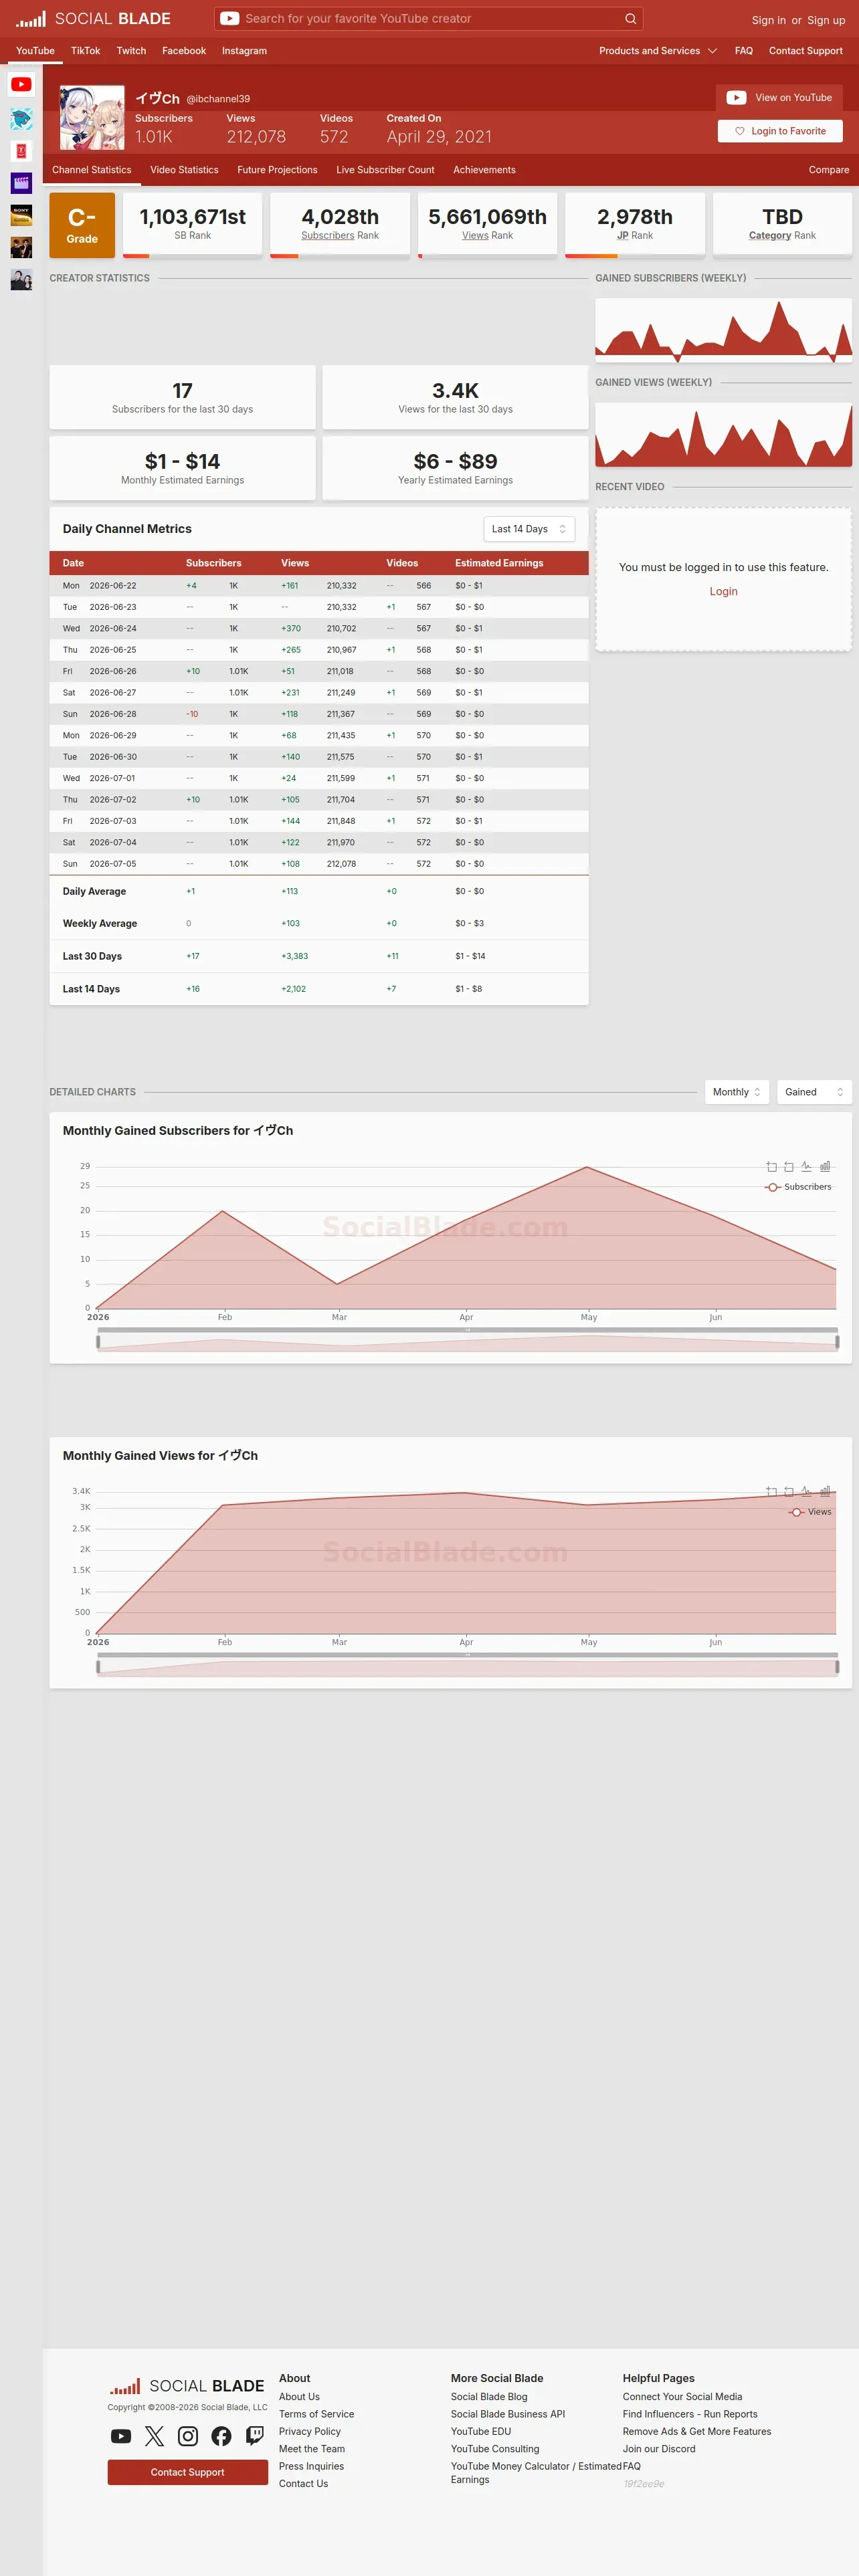
Task: Open footer Instagram social icon
Action: 188,2436
